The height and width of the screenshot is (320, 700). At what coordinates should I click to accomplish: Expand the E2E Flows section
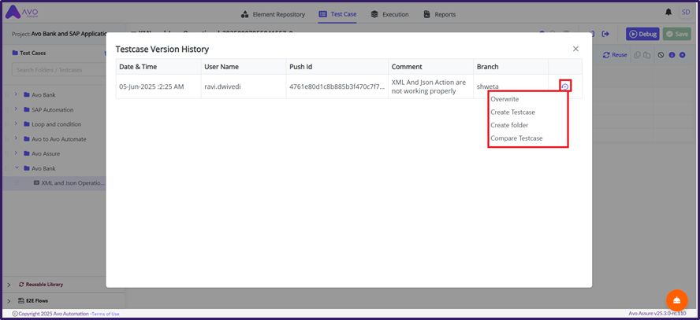(x=9, y=300)
